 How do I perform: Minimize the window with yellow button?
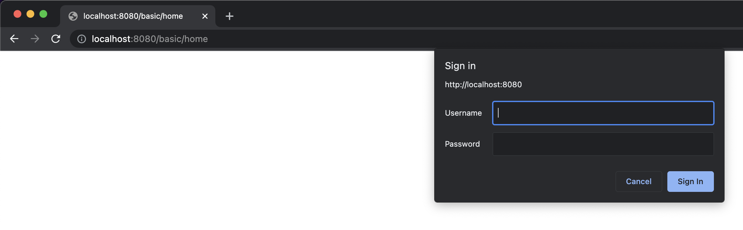(30, 14)
